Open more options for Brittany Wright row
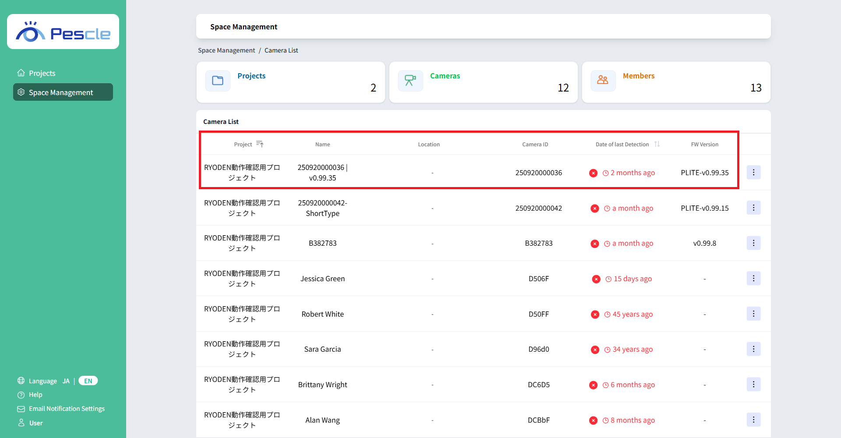 click(x=753, y=385)
